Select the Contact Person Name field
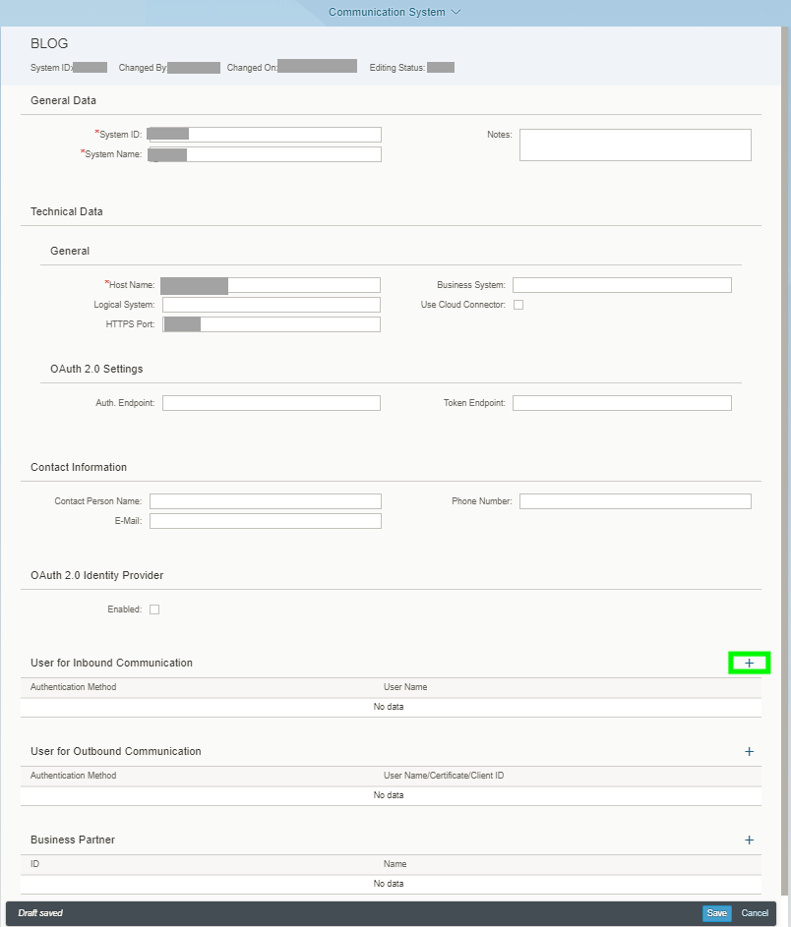The image size is (791, 927). pyautogui.click(x=266, y=501)
